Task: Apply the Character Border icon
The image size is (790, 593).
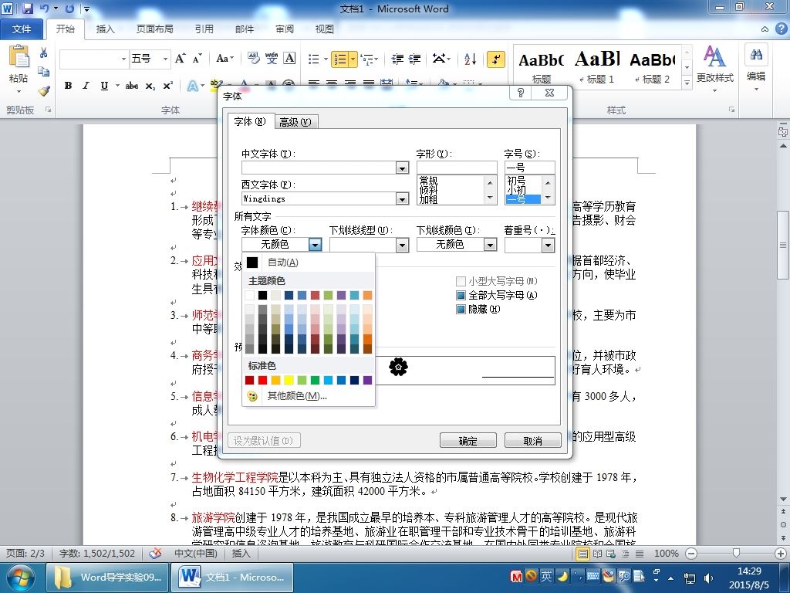Action: (x=289, y=59)
